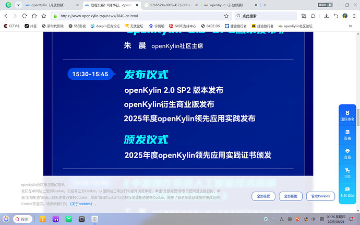The image size is (360, 225).
Task: Open 社区论坛 in the side panel
Action: coord(347,192)
